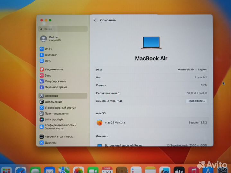Click the Имя value MacBook Air — Legion
Image resolution: width=231 pixels, height=173 pixels.
192,70
